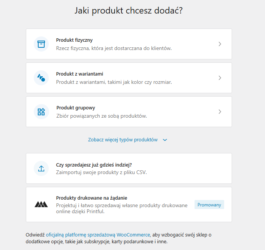The image size is (265, 250).
Task: Open the 'oficjalną platformę sprzedażową WooCommerce' link
Action: [98, 235]
